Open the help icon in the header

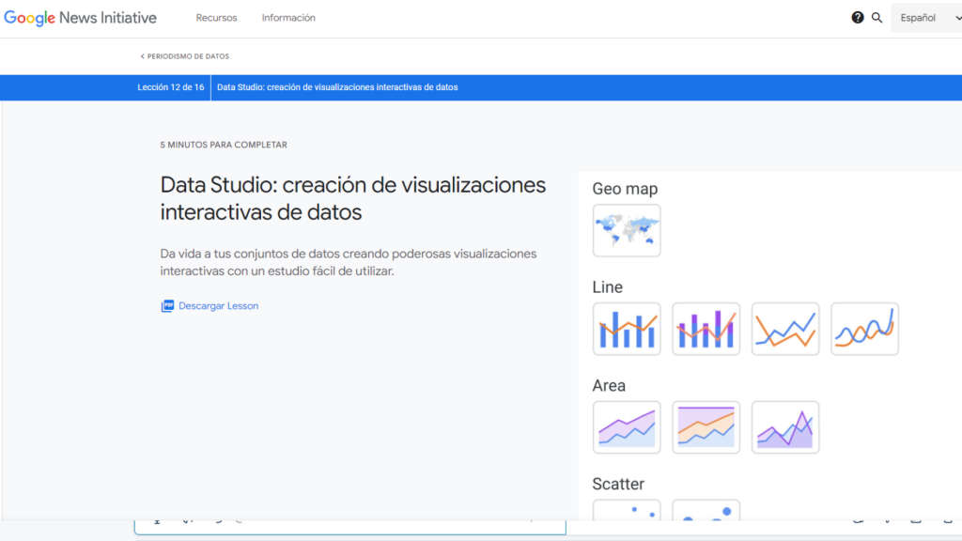[x=856, y=17]
